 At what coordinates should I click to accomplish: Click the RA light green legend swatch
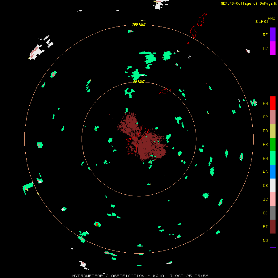273,158
